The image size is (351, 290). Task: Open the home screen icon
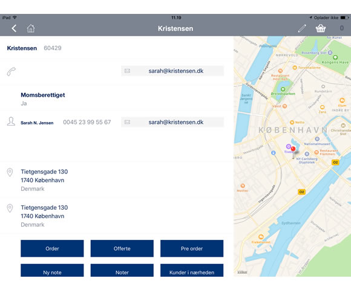31,28
